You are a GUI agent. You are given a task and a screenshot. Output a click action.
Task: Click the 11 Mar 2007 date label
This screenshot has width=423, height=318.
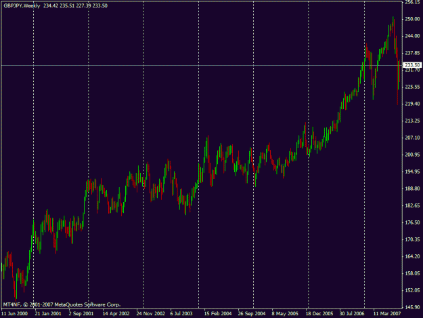[x=387, y=314]
